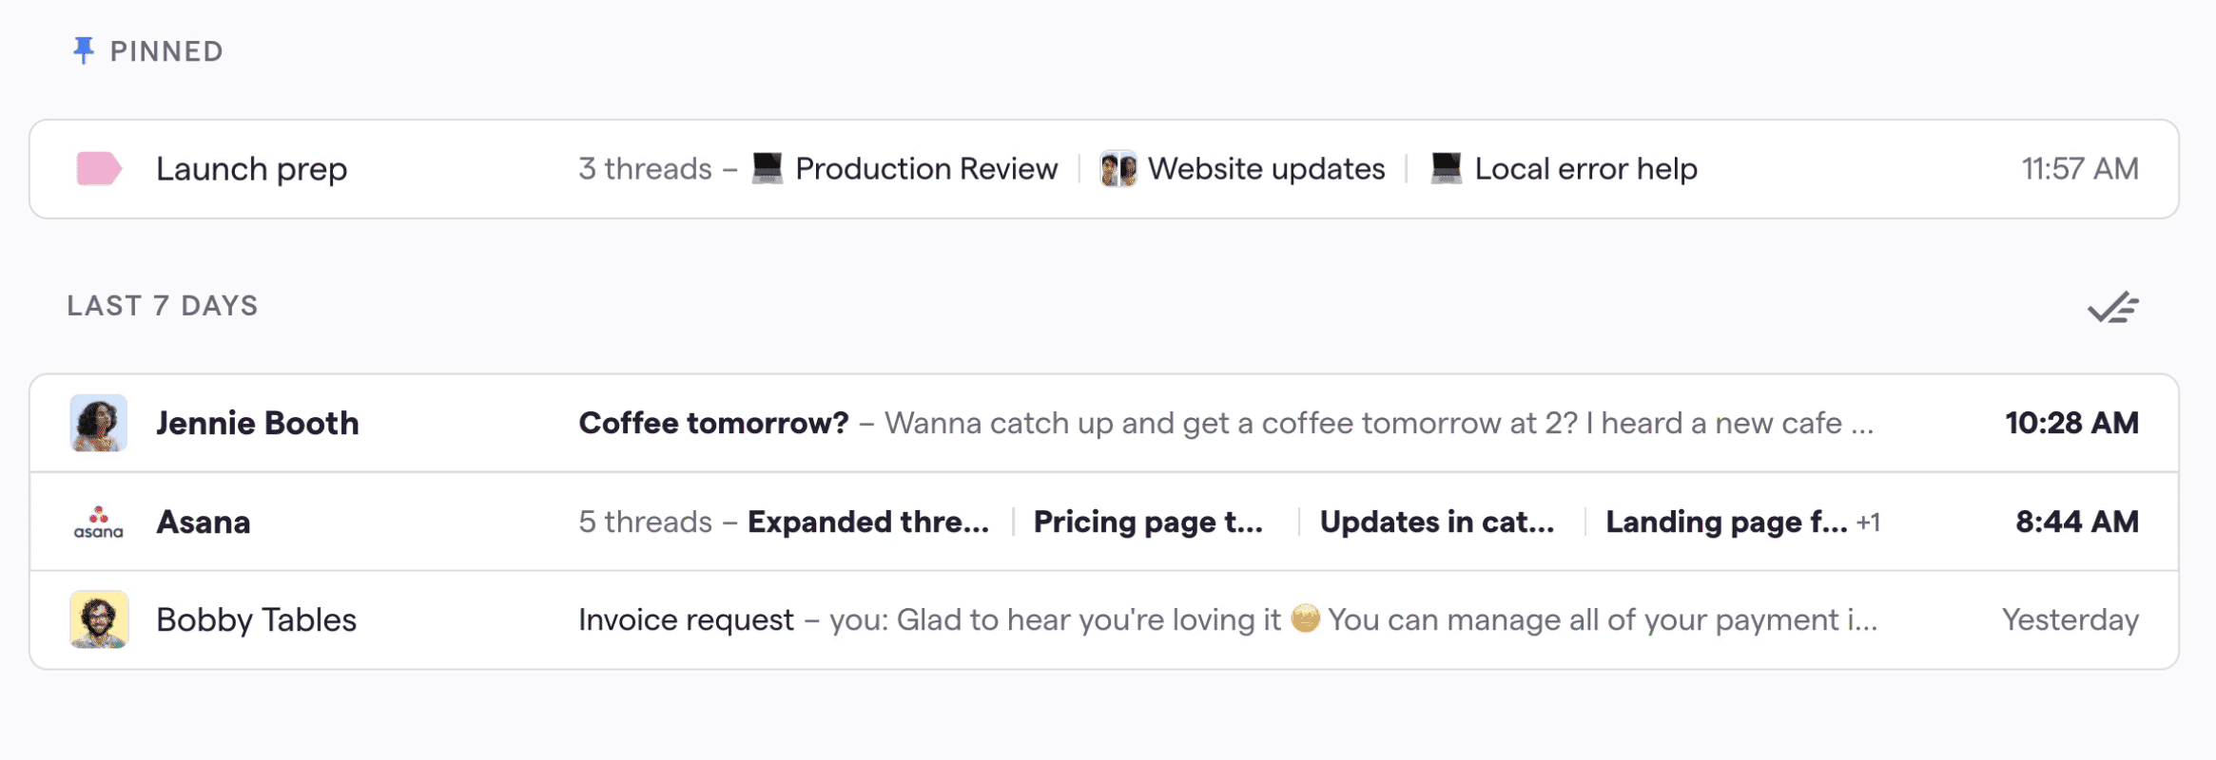This screenshot has width=2216, height=760.
Task: Click the laptop icon beside Local error help
Action: (x=1446, y=168)
